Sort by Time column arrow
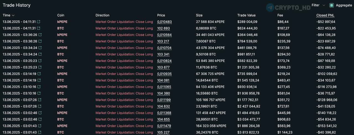This screenshot has width=354, height=135. 13,15
